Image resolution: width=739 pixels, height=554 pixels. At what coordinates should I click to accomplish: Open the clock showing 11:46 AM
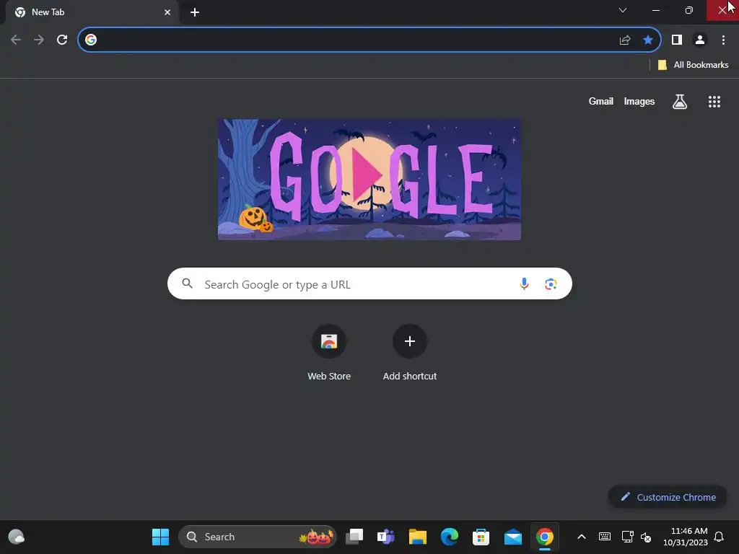[686, 537]
